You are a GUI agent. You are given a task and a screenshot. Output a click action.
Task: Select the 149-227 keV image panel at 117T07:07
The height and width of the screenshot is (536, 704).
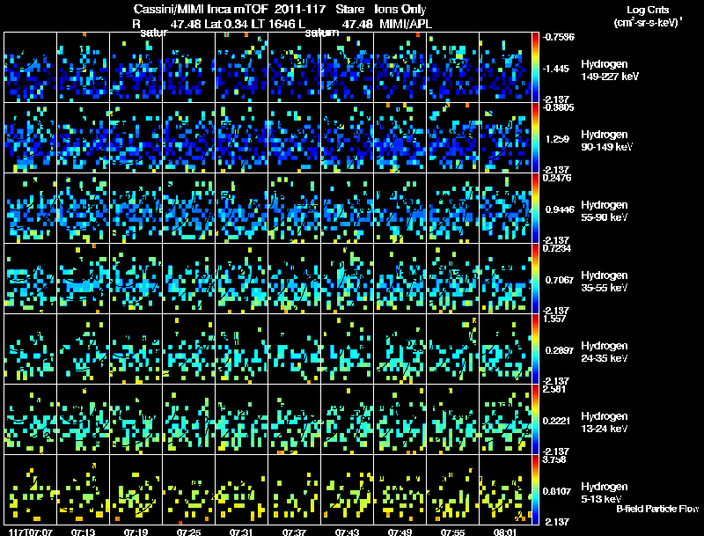coord(30,68)
